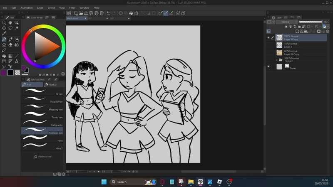
Task: Show hidden Layer 26 Copy via eye column
Action: coord(268,53)
